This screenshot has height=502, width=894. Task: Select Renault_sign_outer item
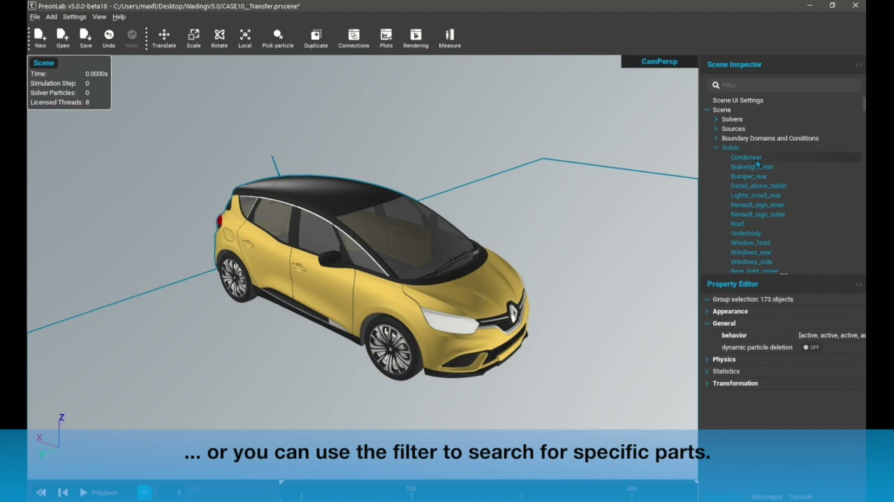pos(758,214)
